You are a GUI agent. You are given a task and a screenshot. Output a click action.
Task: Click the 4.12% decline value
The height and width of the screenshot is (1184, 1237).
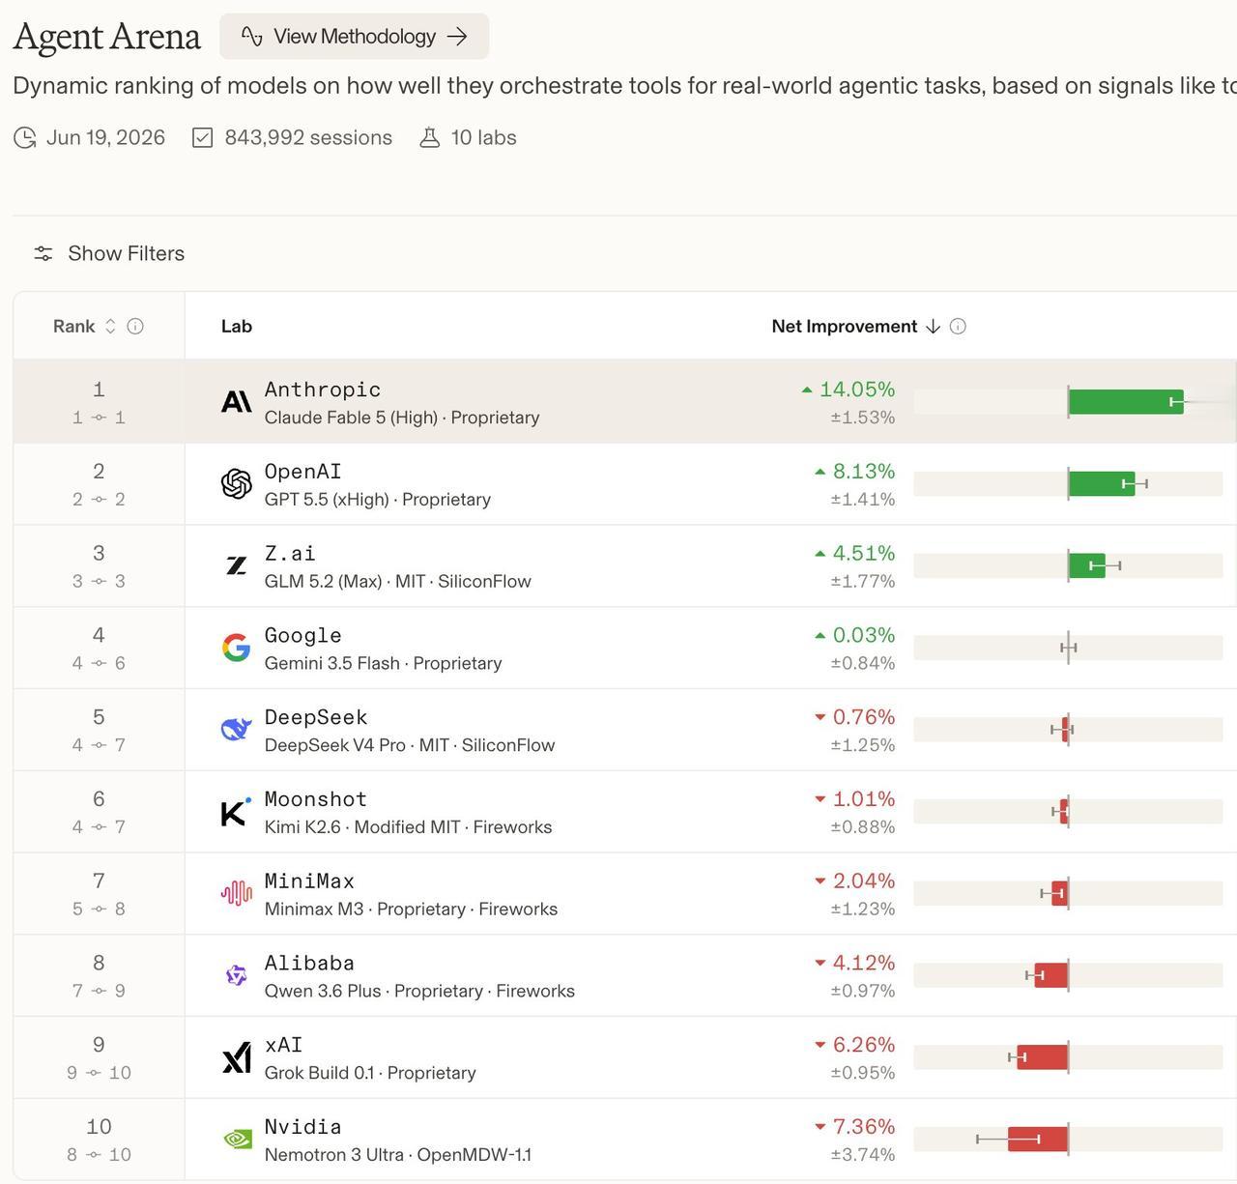point(864,964)
